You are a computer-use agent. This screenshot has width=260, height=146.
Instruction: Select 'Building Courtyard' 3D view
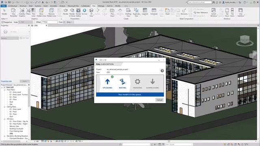tap(16, 129)
